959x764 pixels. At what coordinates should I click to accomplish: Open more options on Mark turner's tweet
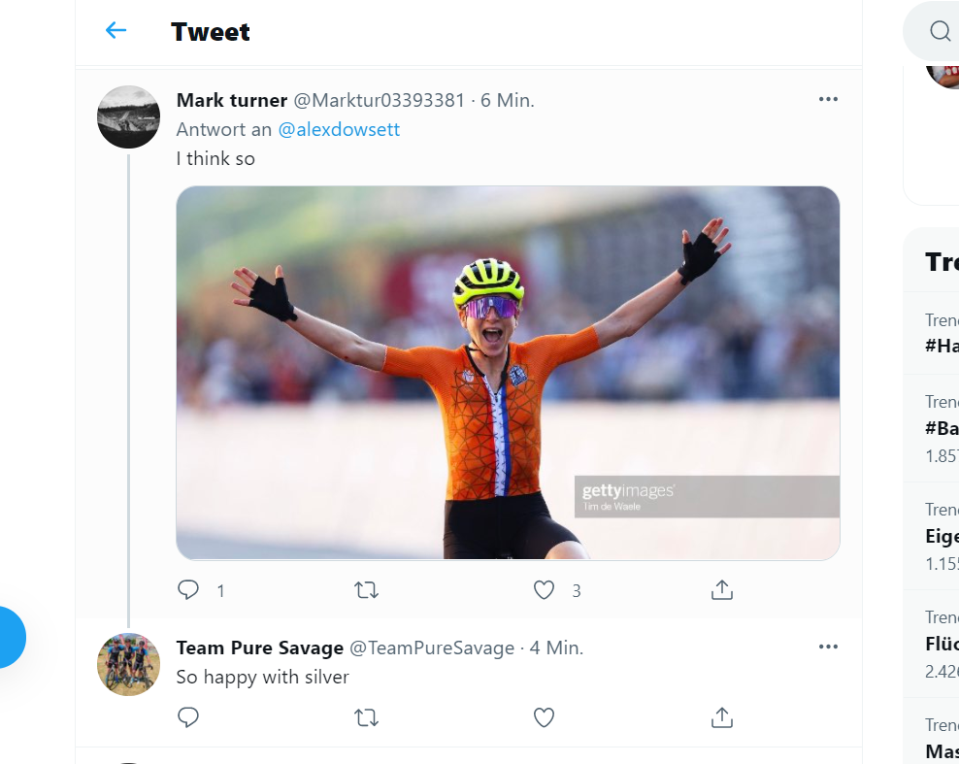tap(828, 99)
